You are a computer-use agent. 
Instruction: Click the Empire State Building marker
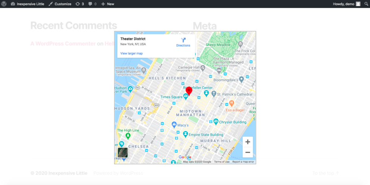tap(185, 134)
